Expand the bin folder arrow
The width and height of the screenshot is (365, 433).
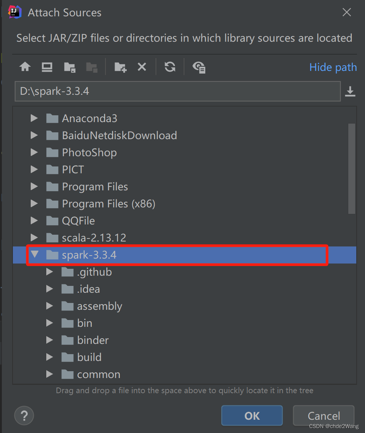click(x=50, y=323)
